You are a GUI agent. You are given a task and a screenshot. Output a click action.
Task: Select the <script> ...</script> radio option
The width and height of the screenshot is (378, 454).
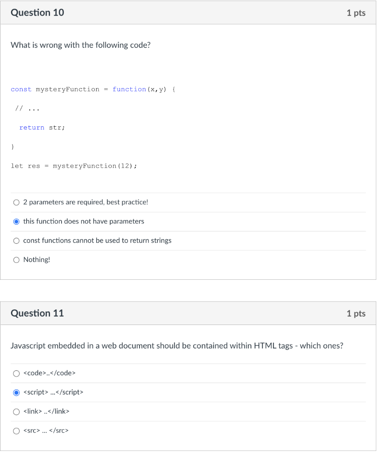[16, 393]
